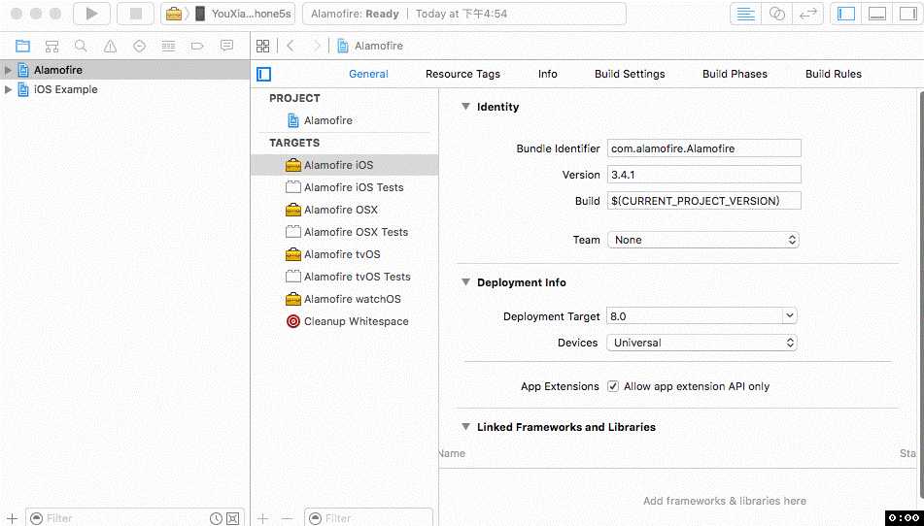Collapse the Deployment Info section
This screenshot has width=924, height=526.
point(465,282)
